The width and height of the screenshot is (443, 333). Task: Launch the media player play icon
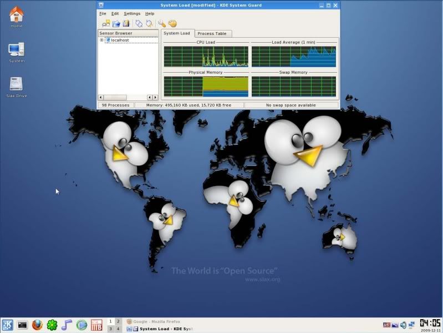(82, 325)
